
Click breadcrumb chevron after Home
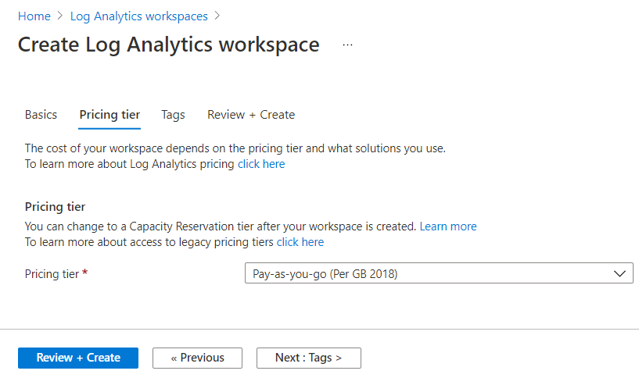60,16
